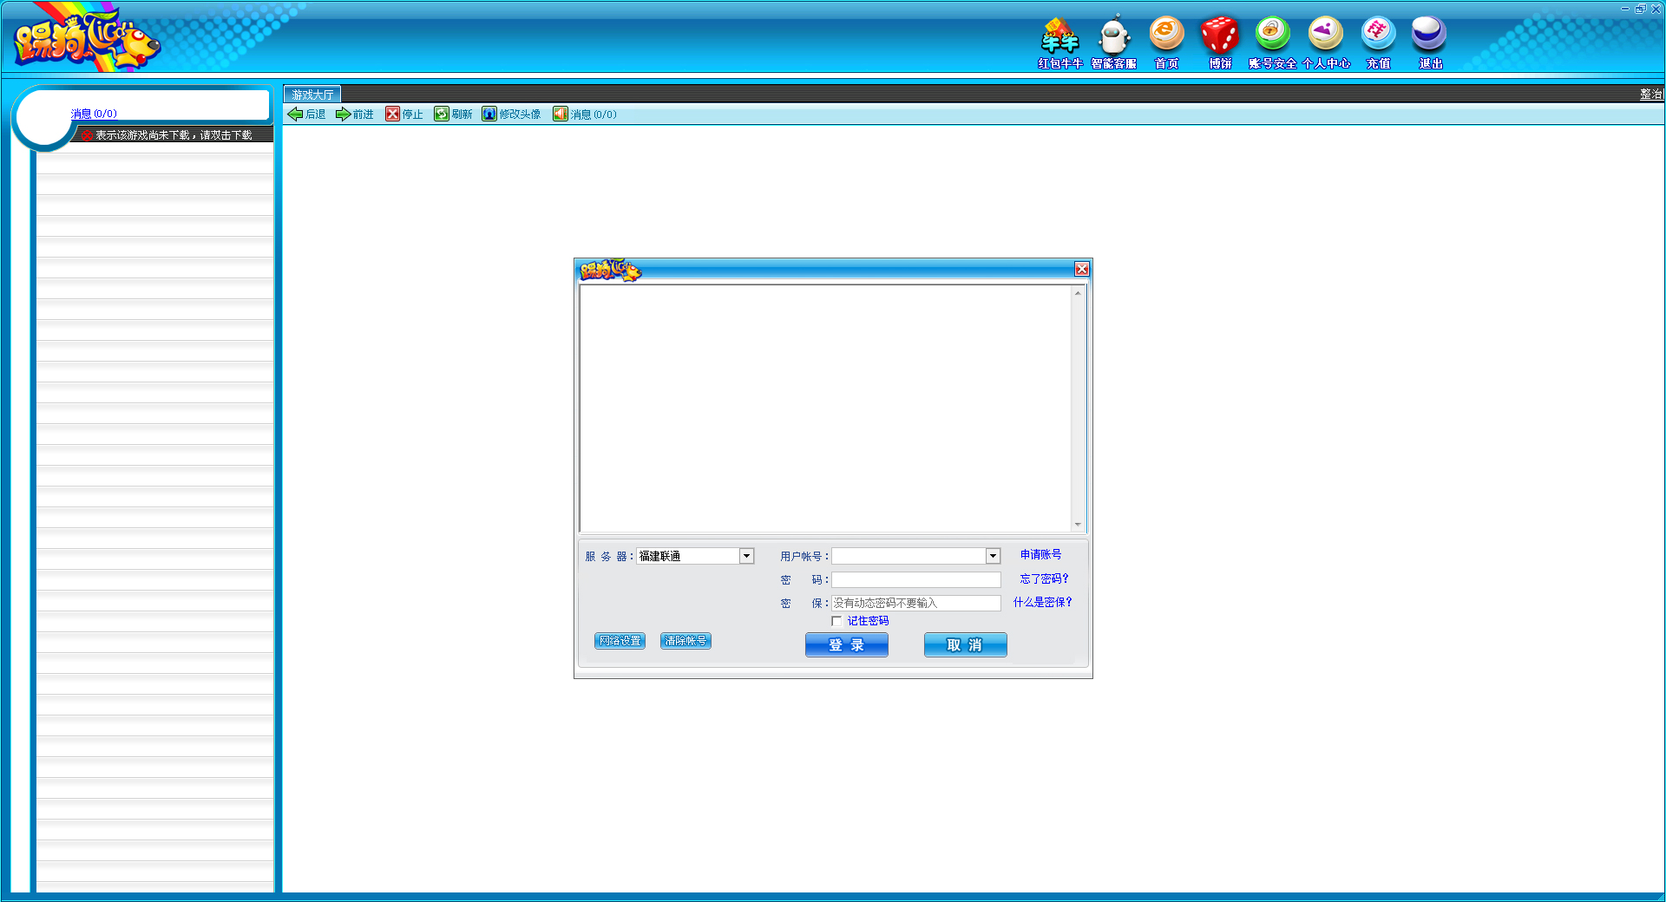This screenshot has height=902, width=1666.
Task: Toggle the 记住密码 checkbox
Action: 836,621
